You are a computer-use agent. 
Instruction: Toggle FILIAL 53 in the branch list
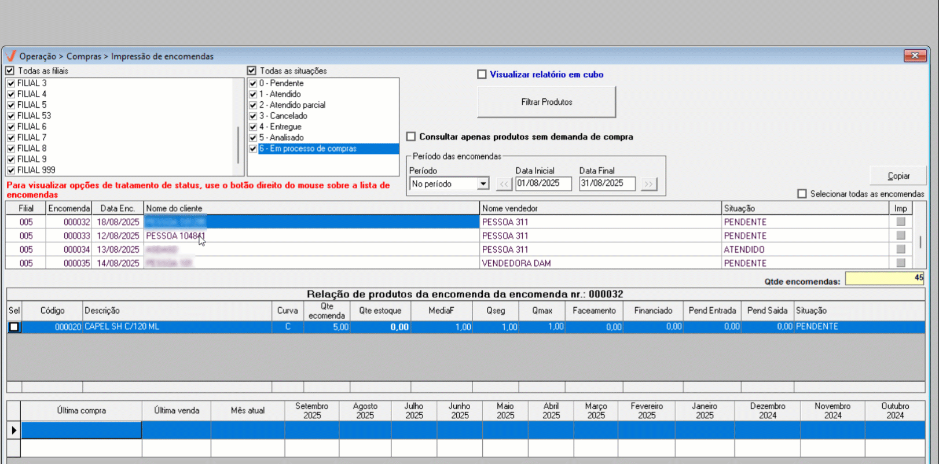(x=11, y=116)
